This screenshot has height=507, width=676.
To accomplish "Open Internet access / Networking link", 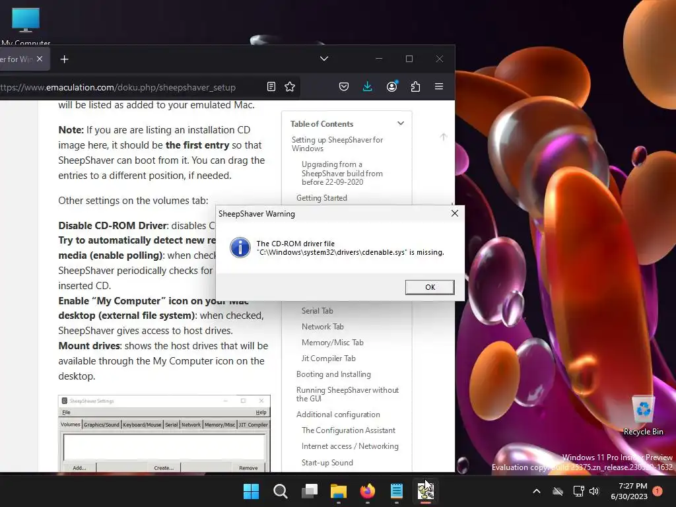I will (x=350, y=446).
